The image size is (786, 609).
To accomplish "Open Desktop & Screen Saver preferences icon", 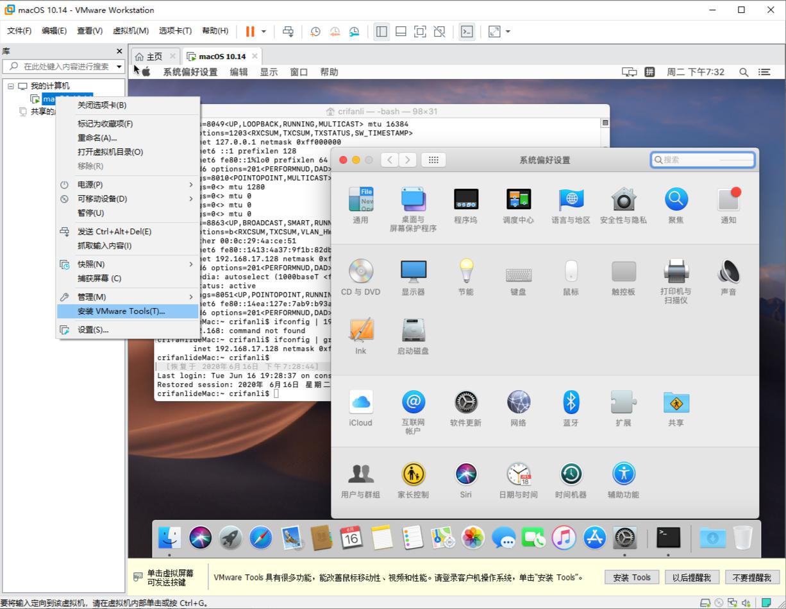I will pyautogui.click(x=413, y=200).
